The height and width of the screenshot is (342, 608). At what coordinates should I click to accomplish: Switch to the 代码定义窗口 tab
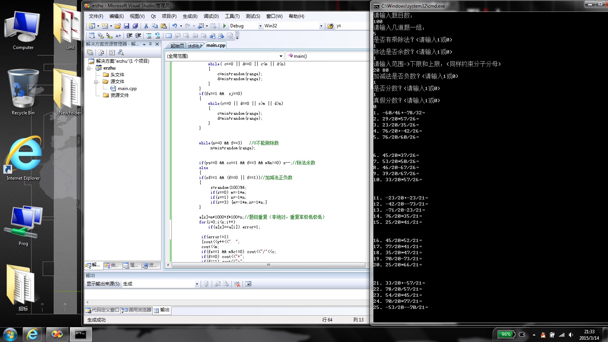click(103, 310)
